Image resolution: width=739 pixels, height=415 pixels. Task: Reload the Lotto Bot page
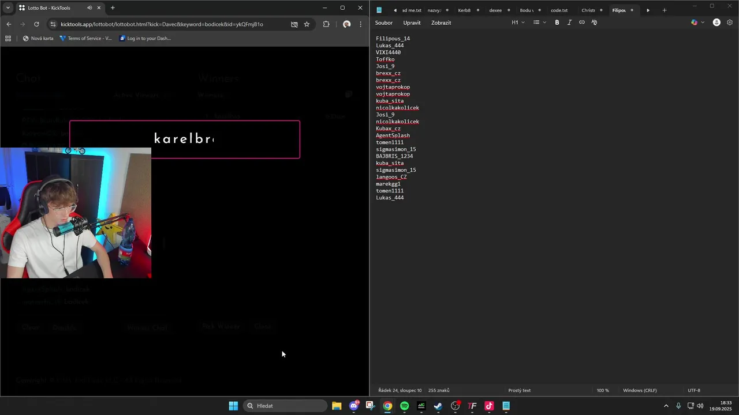(36, 24)
